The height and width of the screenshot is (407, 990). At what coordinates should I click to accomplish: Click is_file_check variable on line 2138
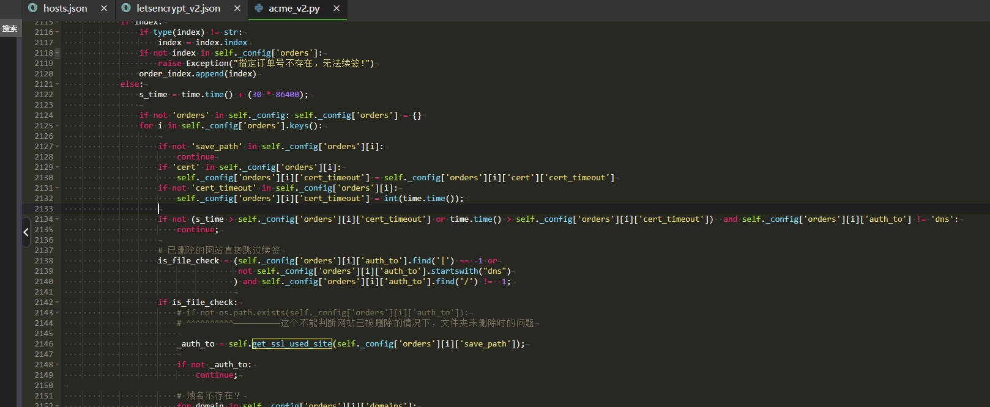188,261
